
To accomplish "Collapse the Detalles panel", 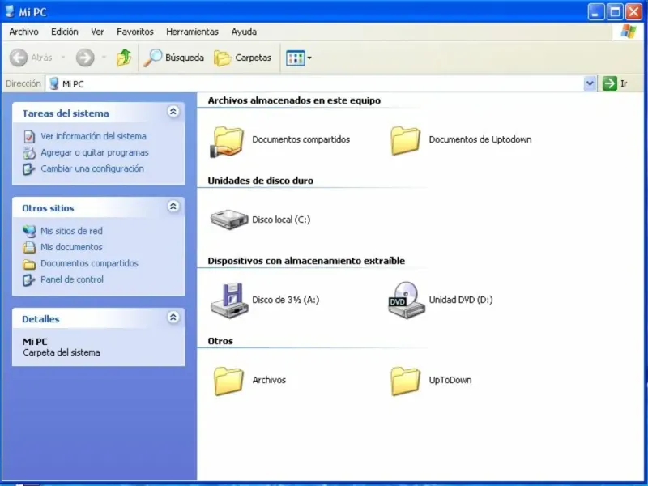I will (x=173, y=317).
